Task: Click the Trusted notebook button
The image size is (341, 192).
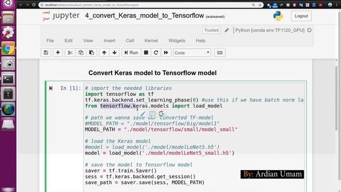Action: pos(211,30)
